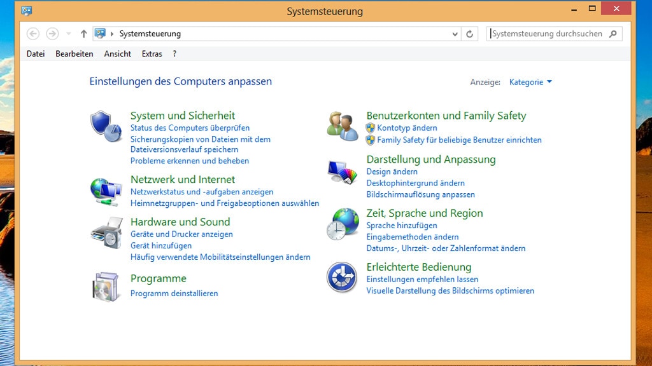This screenshot has height=366, width=652.
Task: Click the refresh icon beside the address bar
Action: (470, 34)
